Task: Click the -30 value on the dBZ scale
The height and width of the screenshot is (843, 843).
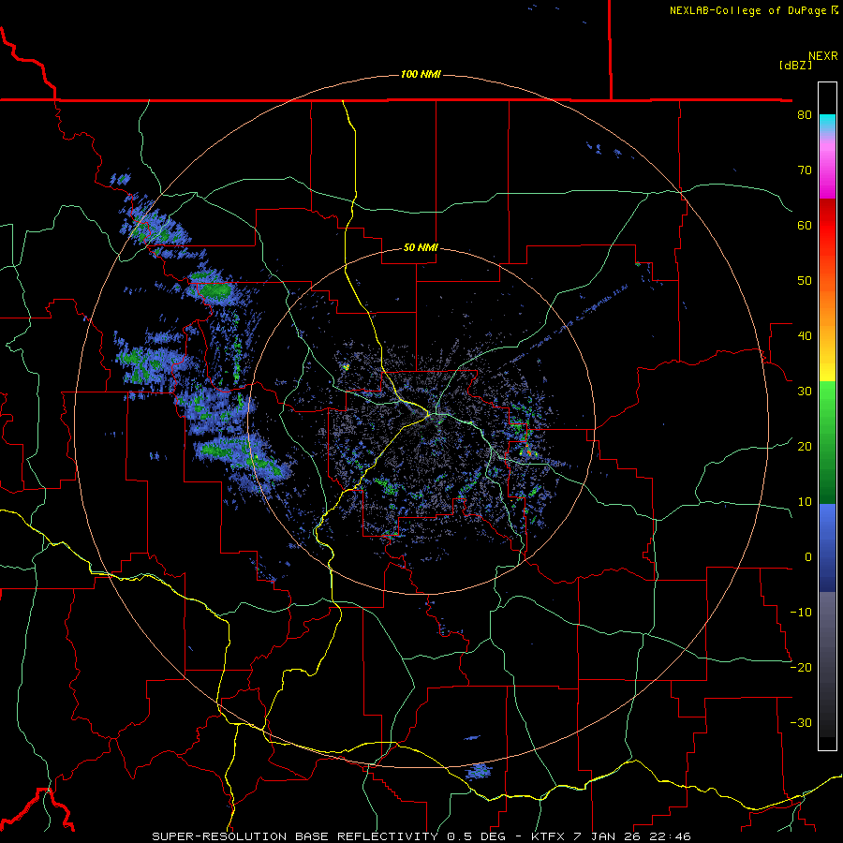Action: pos(801,722)
